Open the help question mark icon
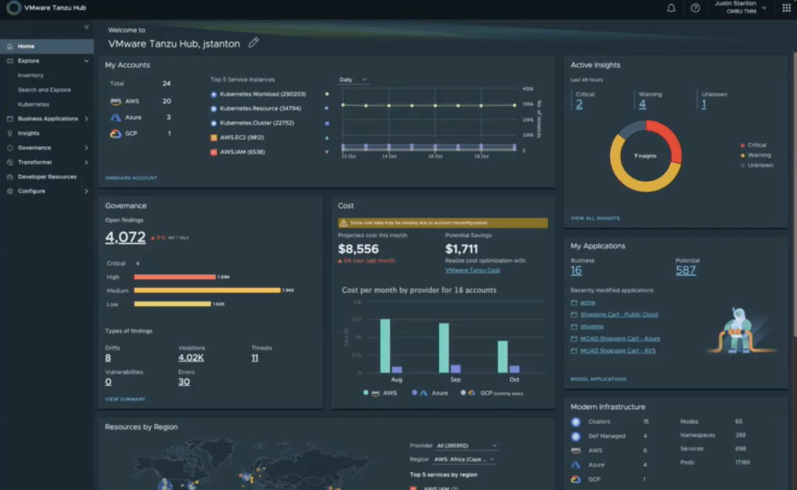 (x=695, y=8)
